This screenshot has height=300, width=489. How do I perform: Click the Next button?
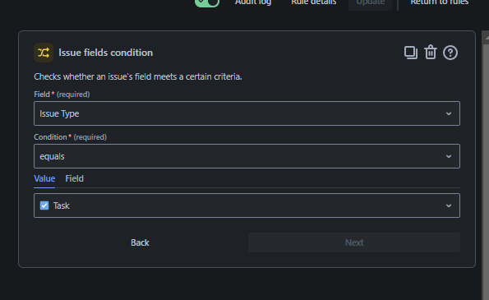pyautogui.click(x=354, y=242)
